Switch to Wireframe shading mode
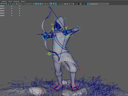Image resolution: width=128 pixels, height=96 pixels. (34, 4)
